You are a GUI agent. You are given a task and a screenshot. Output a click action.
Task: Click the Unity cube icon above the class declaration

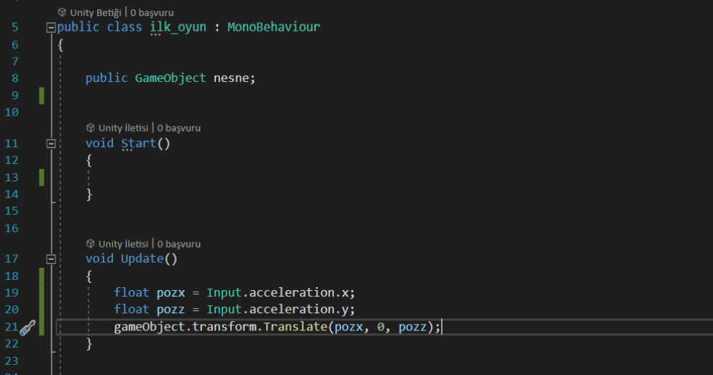point(62,12)
